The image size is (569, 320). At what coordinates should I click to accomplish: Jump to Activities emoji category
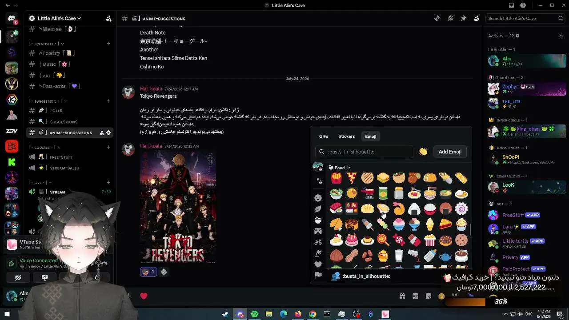[x=318, y=231]
